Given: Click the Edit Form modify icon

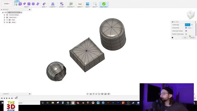Looking at the screenshot, I should 44,4.
